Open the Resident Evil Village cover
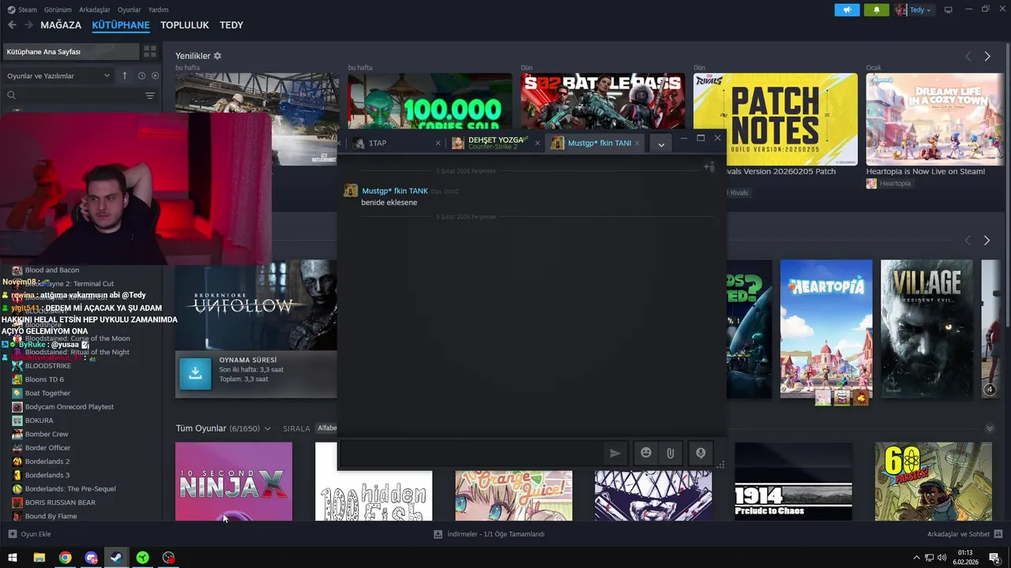 [x=927, y=329]
